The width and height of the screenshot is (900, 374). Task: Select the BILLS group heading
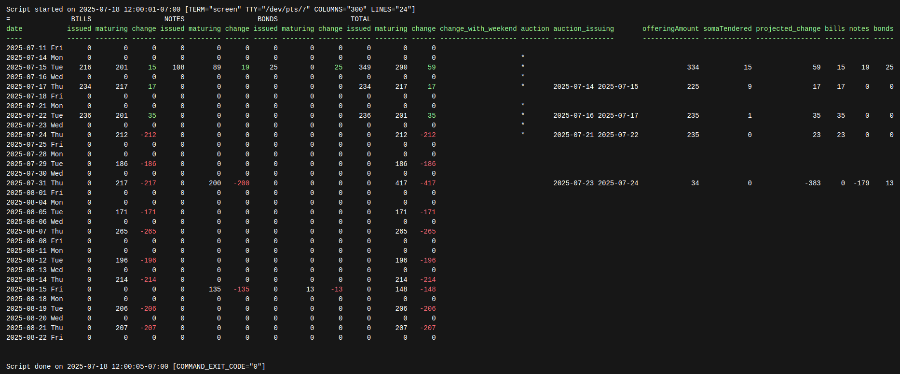(x=81, y=19)
